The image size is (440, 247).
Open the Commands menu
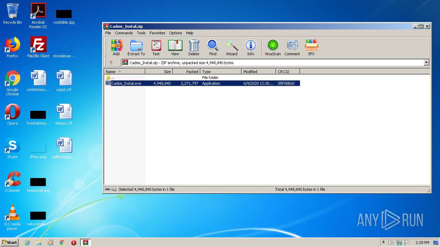point(124,33)
